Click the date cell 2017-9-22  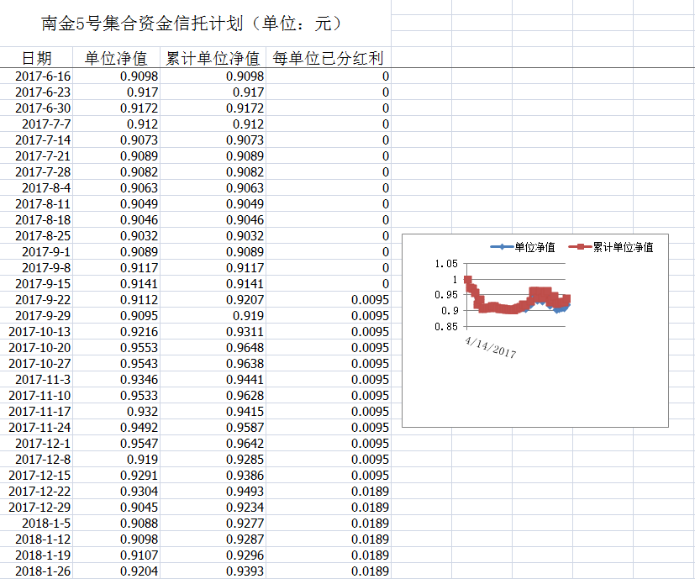tap(43, 300)
